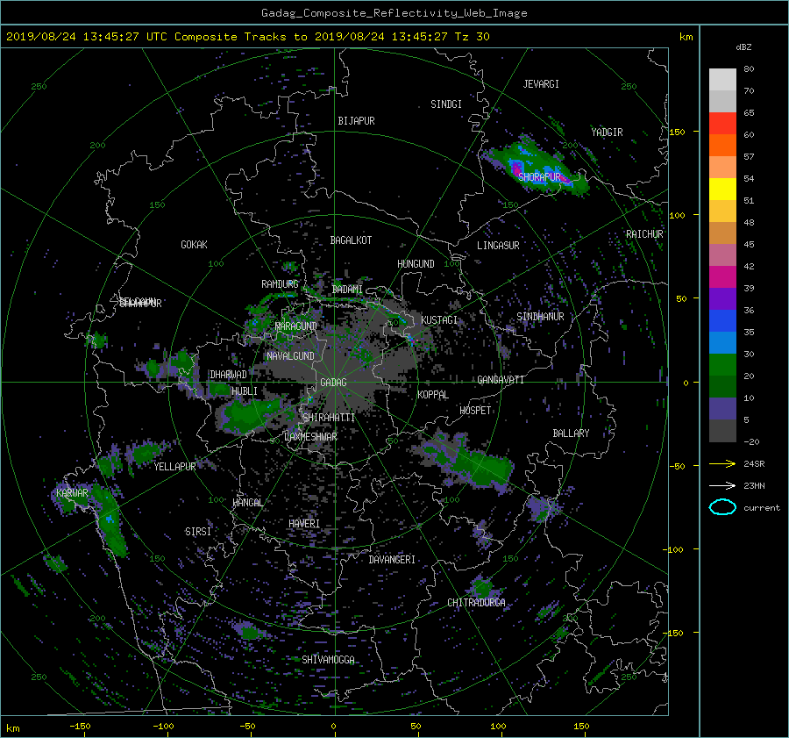Click the '24SR' legend label
The image size is (789, 738).
pyautogui.click(x=754, y=463)
